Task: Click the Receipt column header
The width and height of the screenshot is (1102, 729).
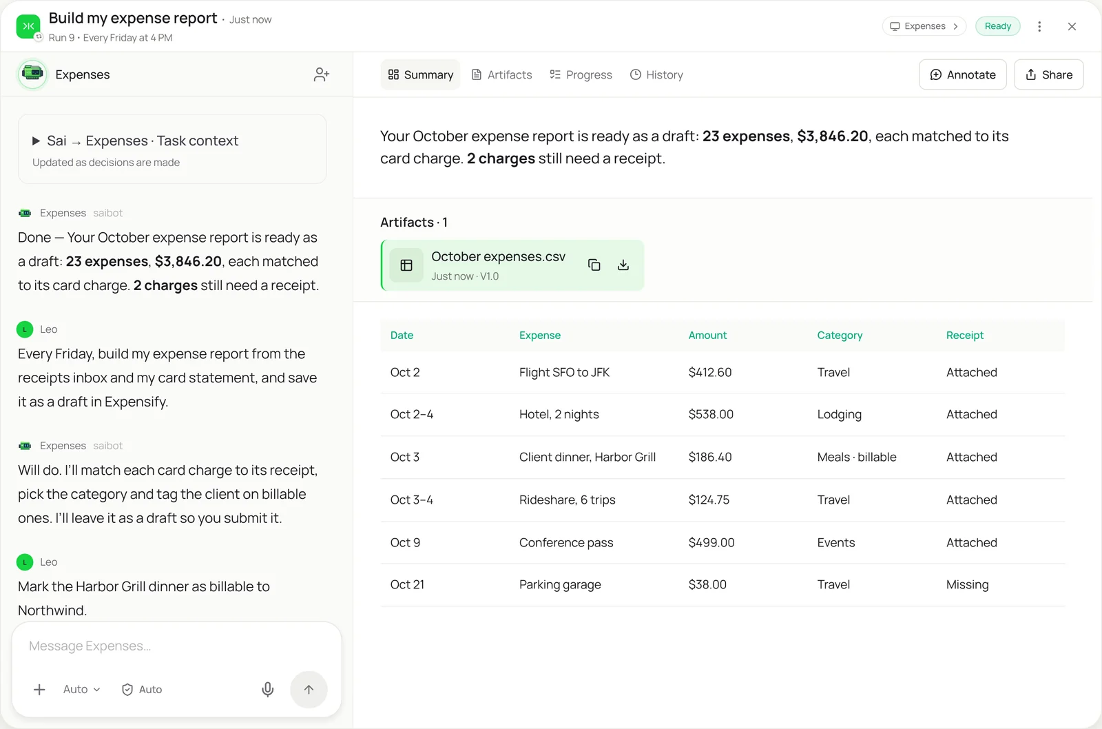Action: (964, 336)
